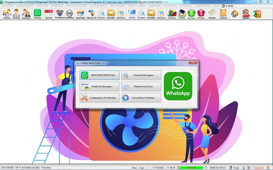
Task: Open the Recibo receipt icon
Action: point(212,14)
